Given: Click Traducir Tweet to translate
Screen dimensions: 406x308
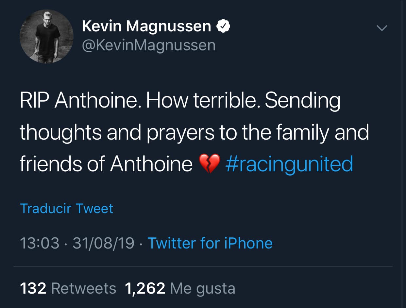Looking at the screenshot, I should point(67,209).
